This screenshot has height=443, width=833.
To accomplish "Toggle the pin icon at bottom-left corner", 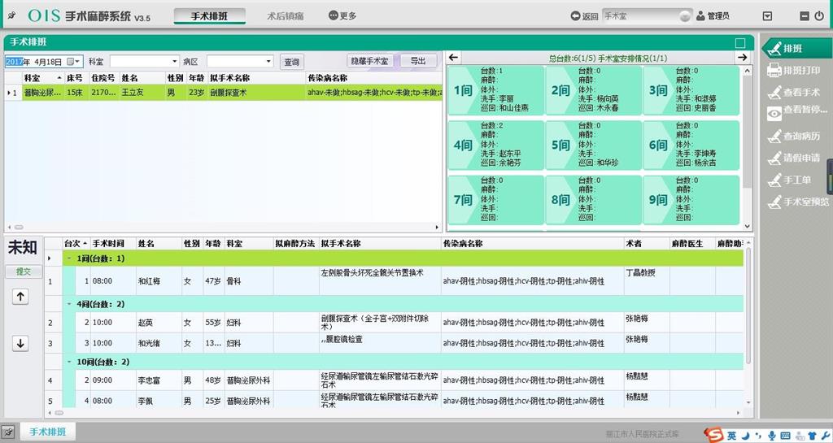I will click(8, 432).
